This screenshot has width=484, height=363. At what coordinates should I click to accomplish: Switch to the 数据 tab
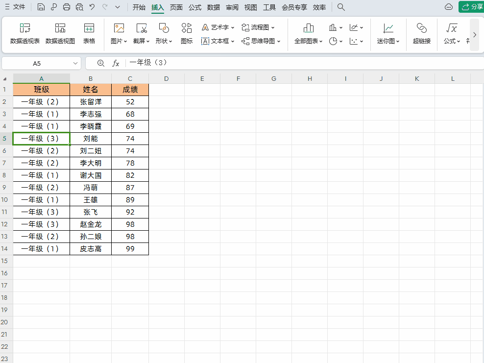(x=213, y=7)
